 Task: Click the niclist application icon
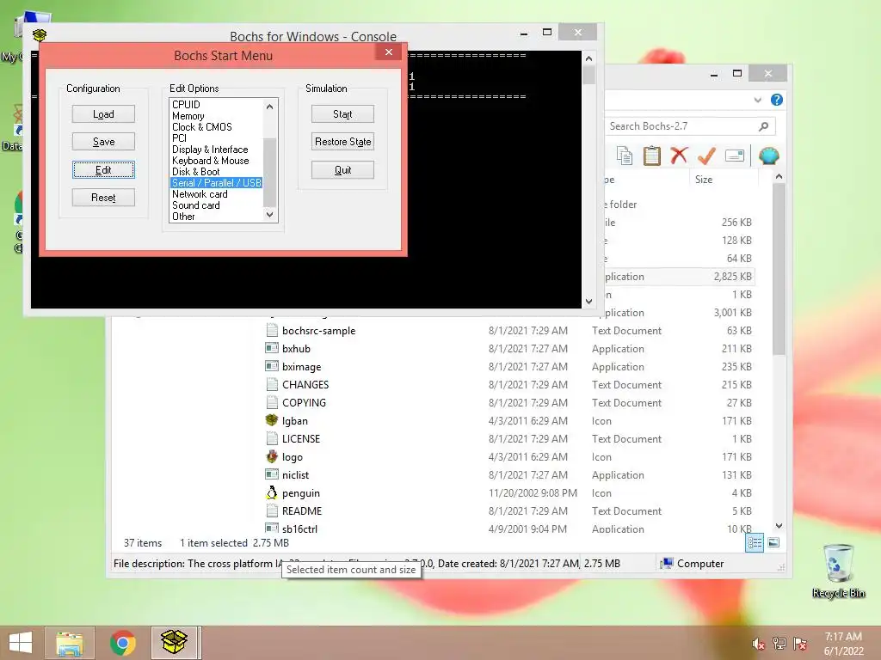click(272, 474)
